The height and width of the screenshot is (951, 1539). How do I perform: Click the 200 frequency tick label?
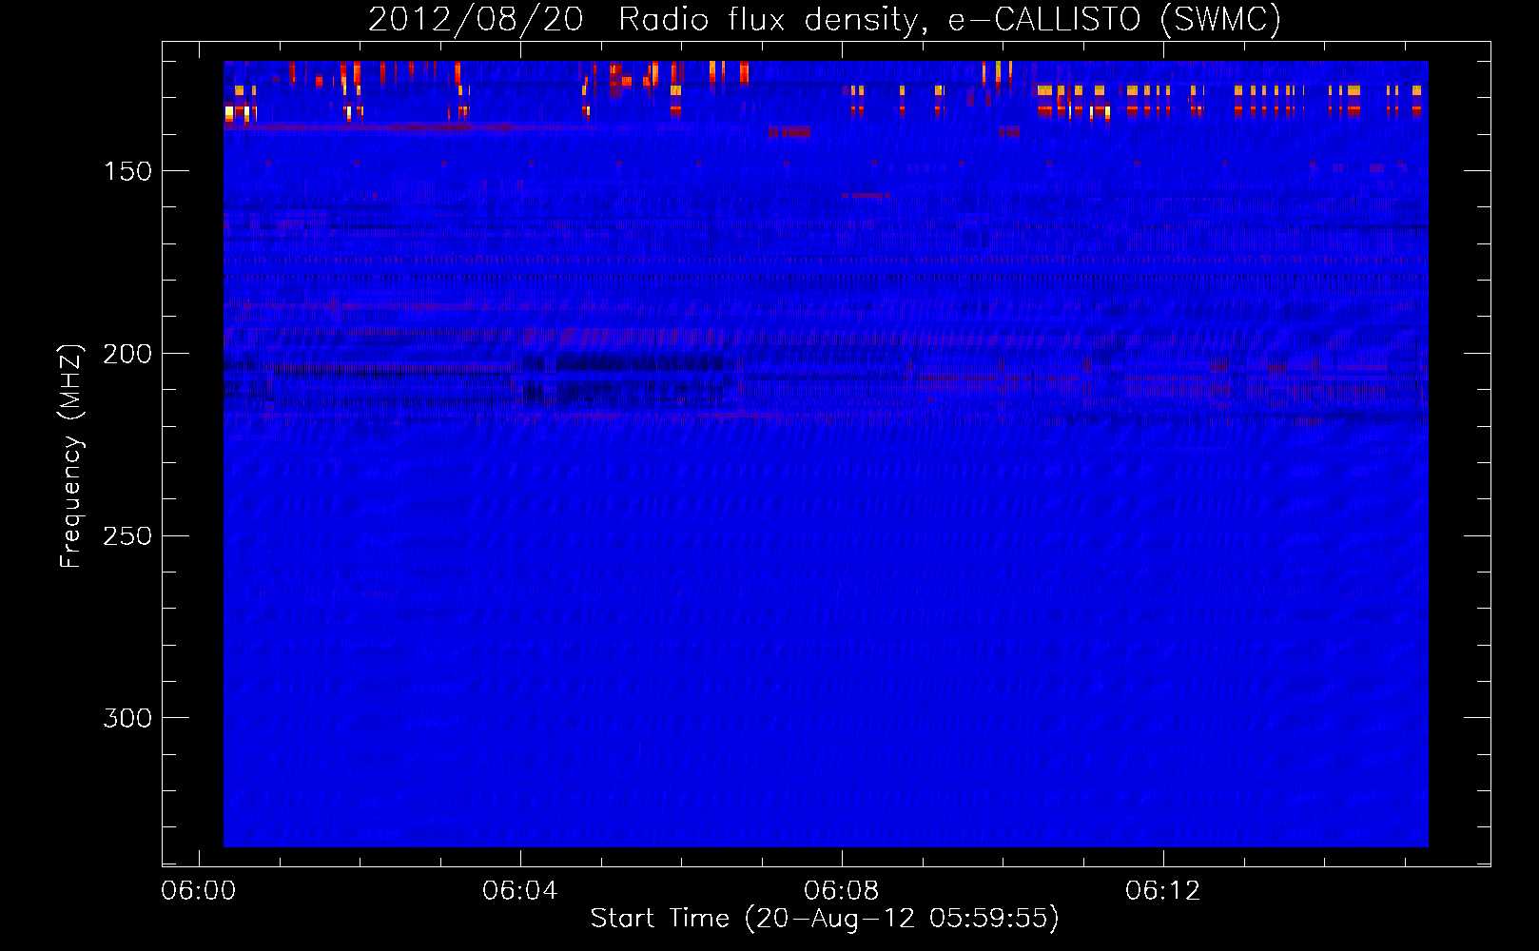(x=127, y=354)
